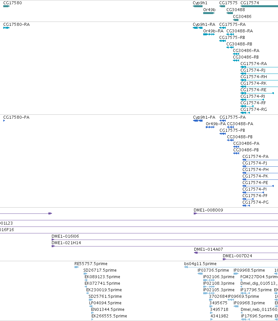Select the purple DME1-021H14 clone start arrow
The height and width of the screenshot is (321, 278).
click(x=53, y=246)
